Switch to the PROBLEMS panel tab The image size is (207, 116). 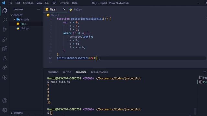pyautogui.click(x=53, y=72)
